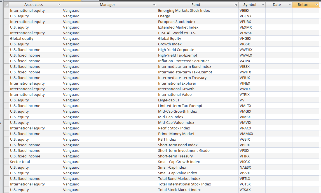Open the Symbol column filter dropdown

263,5
